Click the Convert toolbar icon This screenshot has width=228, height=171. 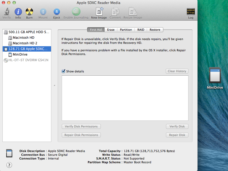coord(115,11)
